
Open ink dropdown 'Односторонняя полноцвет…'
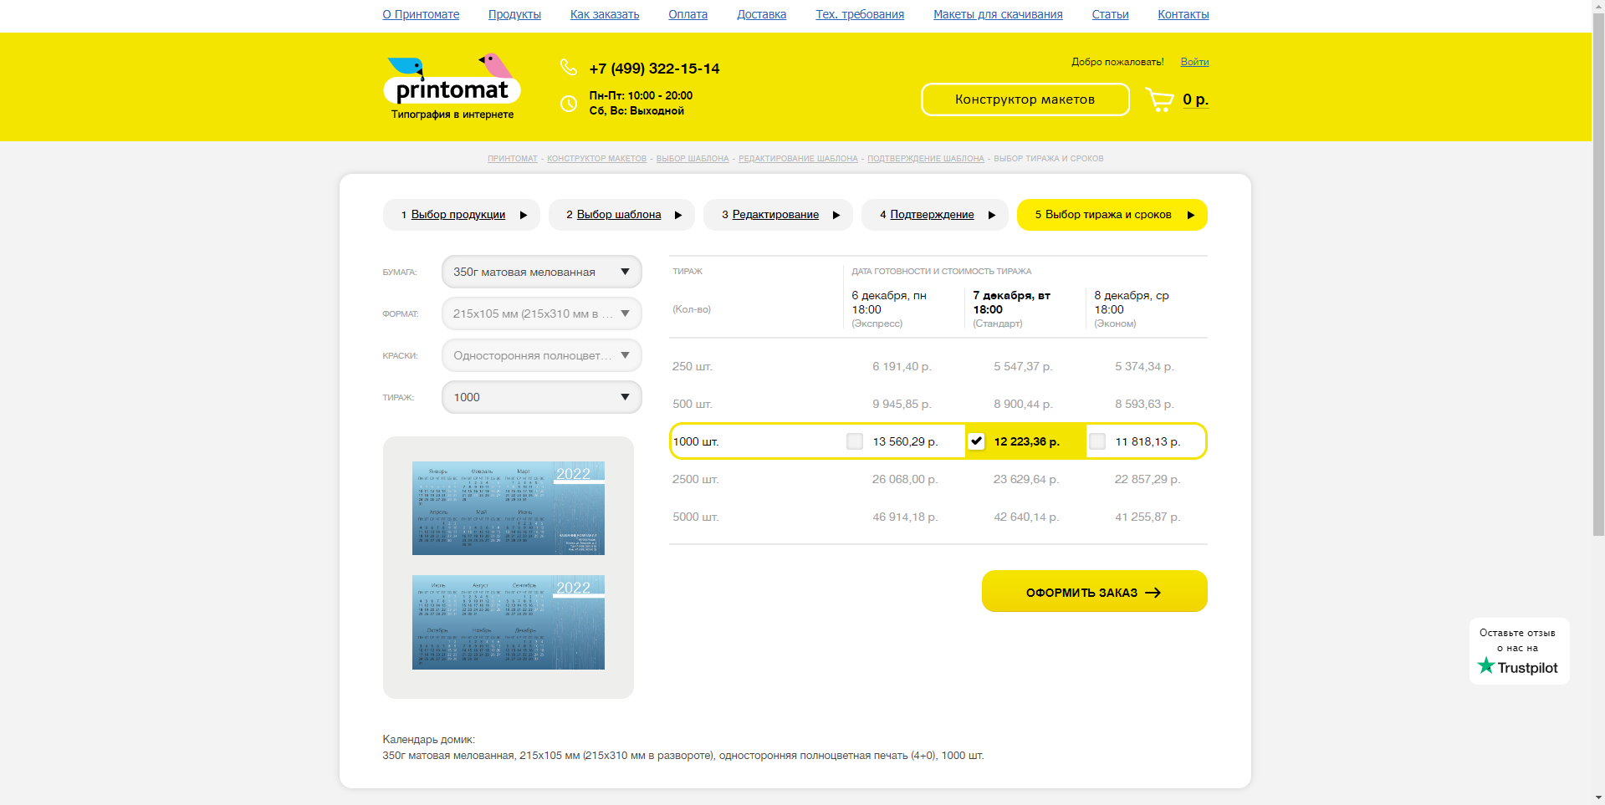tap(541, 355)
